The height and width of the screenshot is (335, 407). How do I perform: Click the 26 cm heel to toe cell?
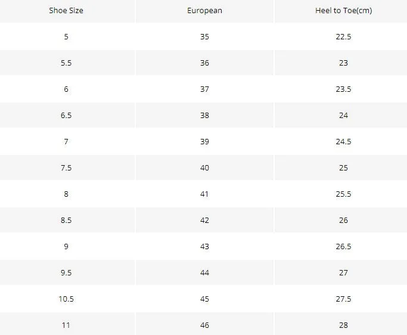tap(343, 220)
